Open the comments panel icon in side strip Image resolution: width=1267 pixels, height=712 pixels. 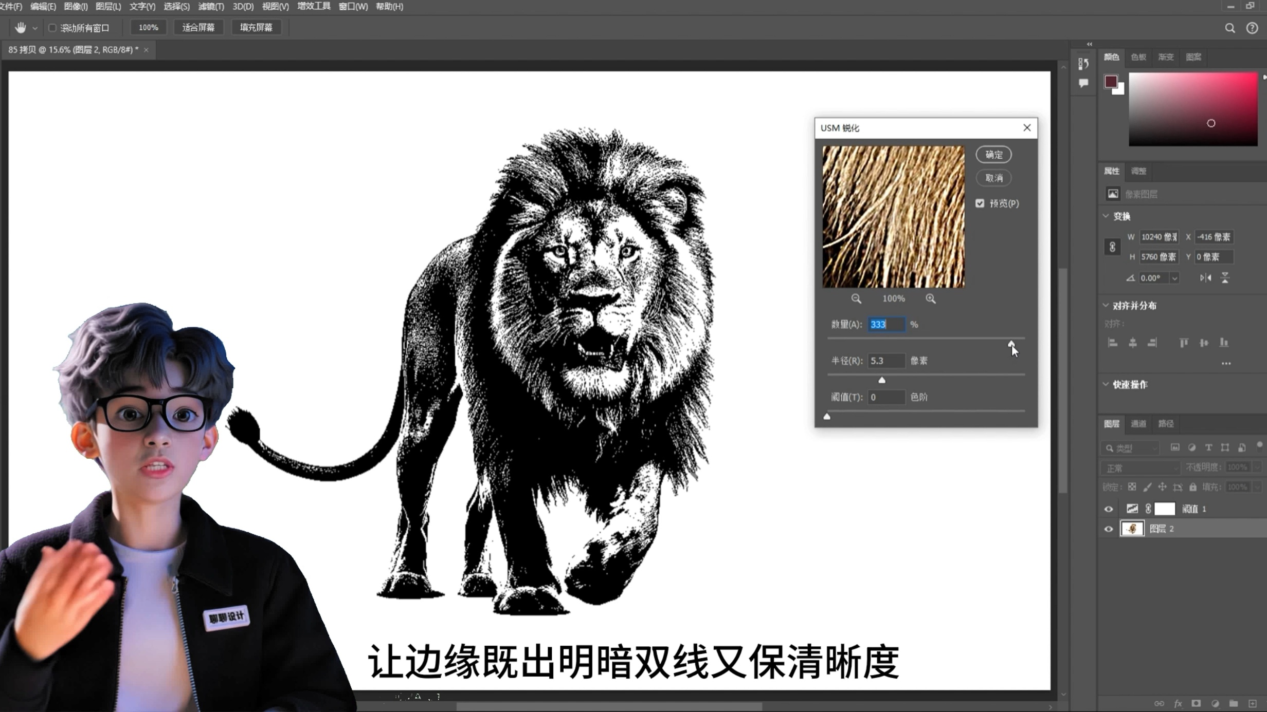pos(1083,83)
